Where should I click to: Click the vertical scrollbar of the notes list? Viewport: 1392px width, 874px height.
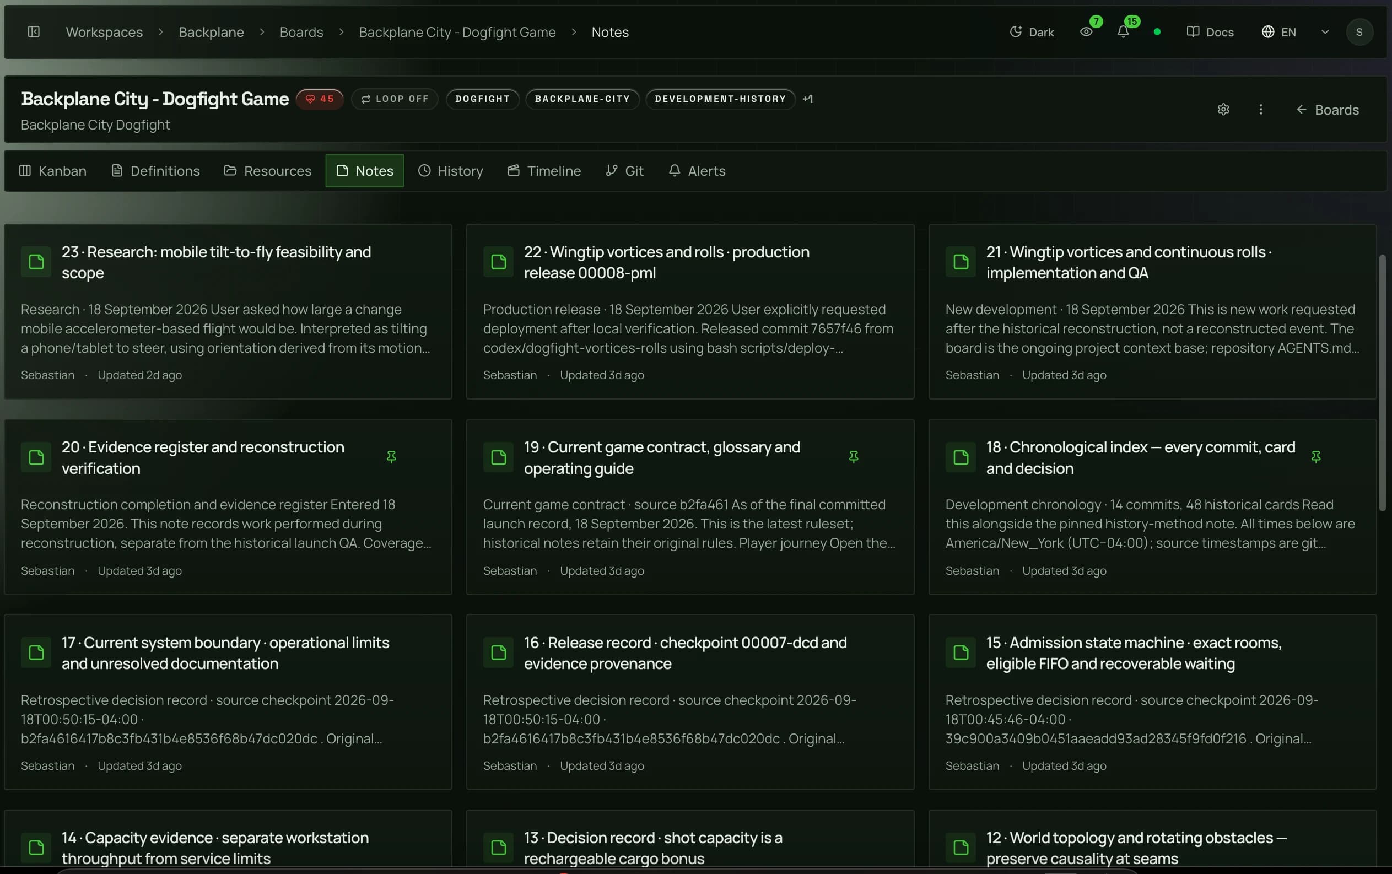pos(1382,383)
